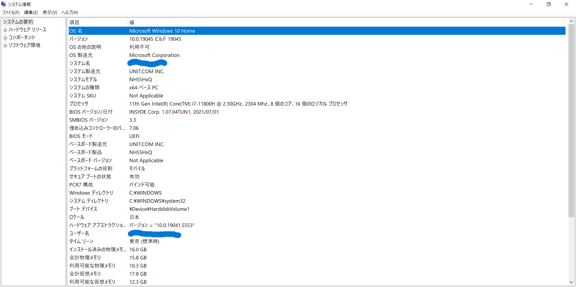The height and width of the screenshot is (287, 576).
Task: Select the セキュア ブートの状態 row
Action: (317, 177)
